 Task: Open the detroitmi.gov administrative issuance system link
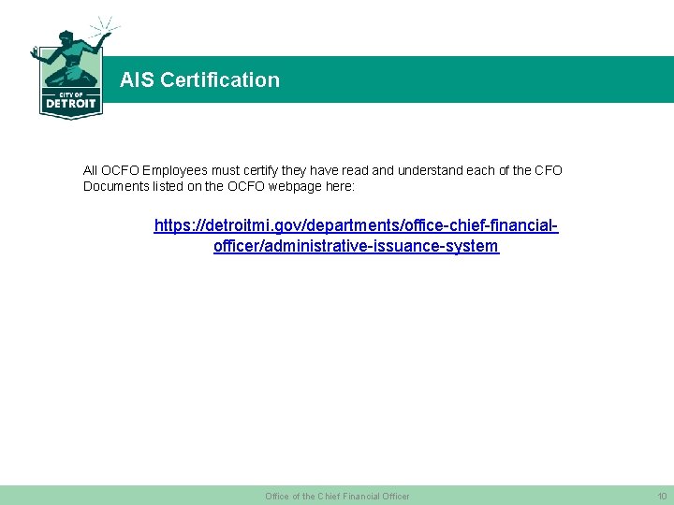pos(356,236)
